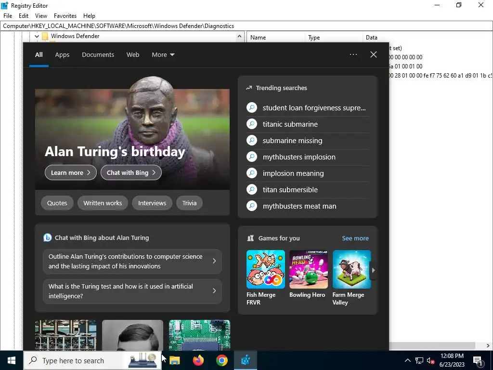Image resolution: width=493 pixels, height=370 pixels.
Task: Switch to the Apps search tab
Action: tap(62, 55)
